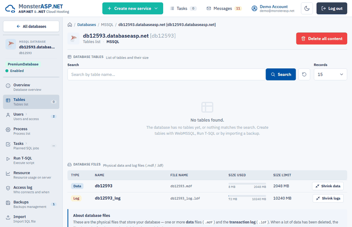The width and height of the screenshot is (352, 227).
Task: Click the Import upload icon
Action: (x=8, y=217)
